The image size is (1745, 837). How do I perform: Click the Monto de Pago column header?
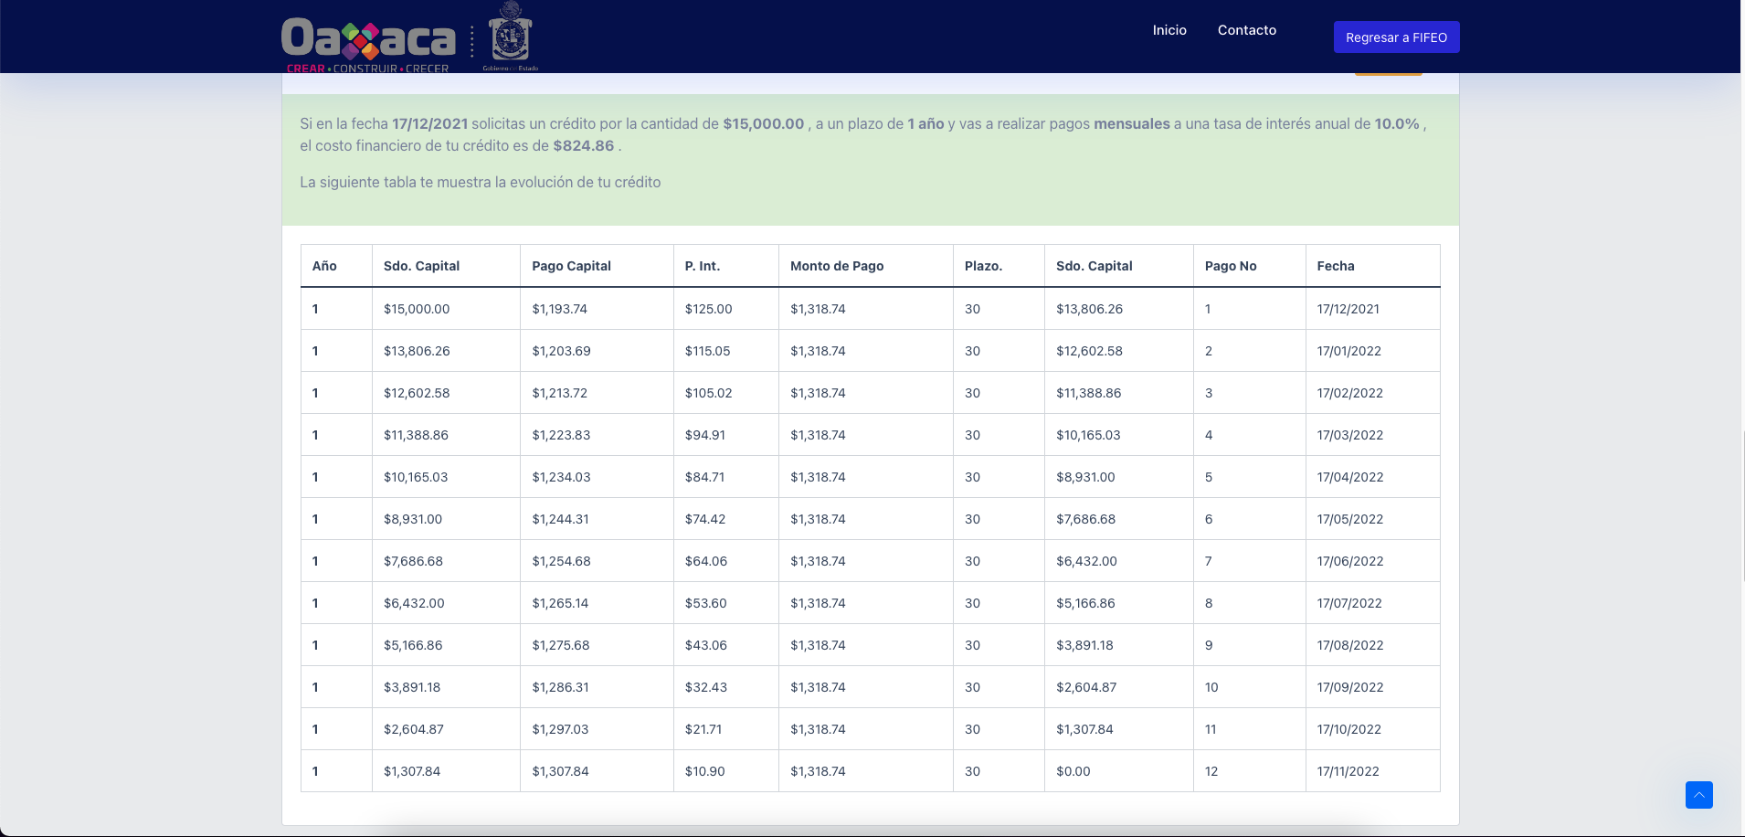pyautogui.click(x=836, y=266)
